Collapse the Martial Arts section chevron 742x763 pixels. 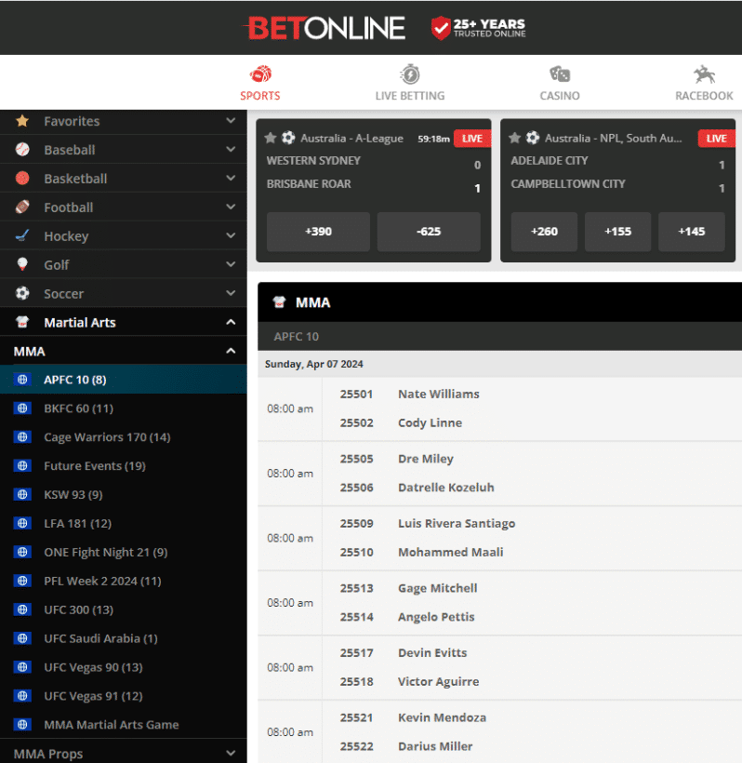[x=231, y=322]
